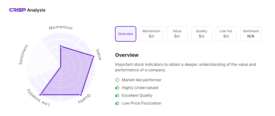Screen dimensions: 275x116
Task: Click thumbs-up icon next to Low Price Fluctuation
Action: point(117,103)
